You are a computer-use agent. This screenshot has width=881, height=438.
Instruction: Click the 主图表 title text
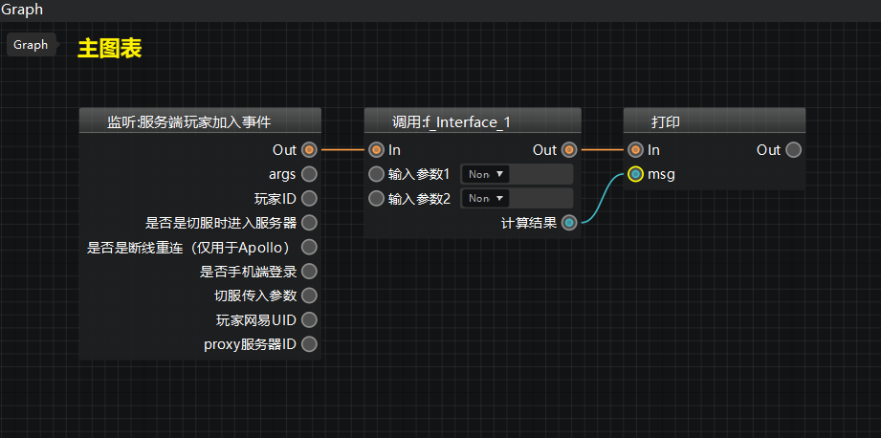click(110, 48)
